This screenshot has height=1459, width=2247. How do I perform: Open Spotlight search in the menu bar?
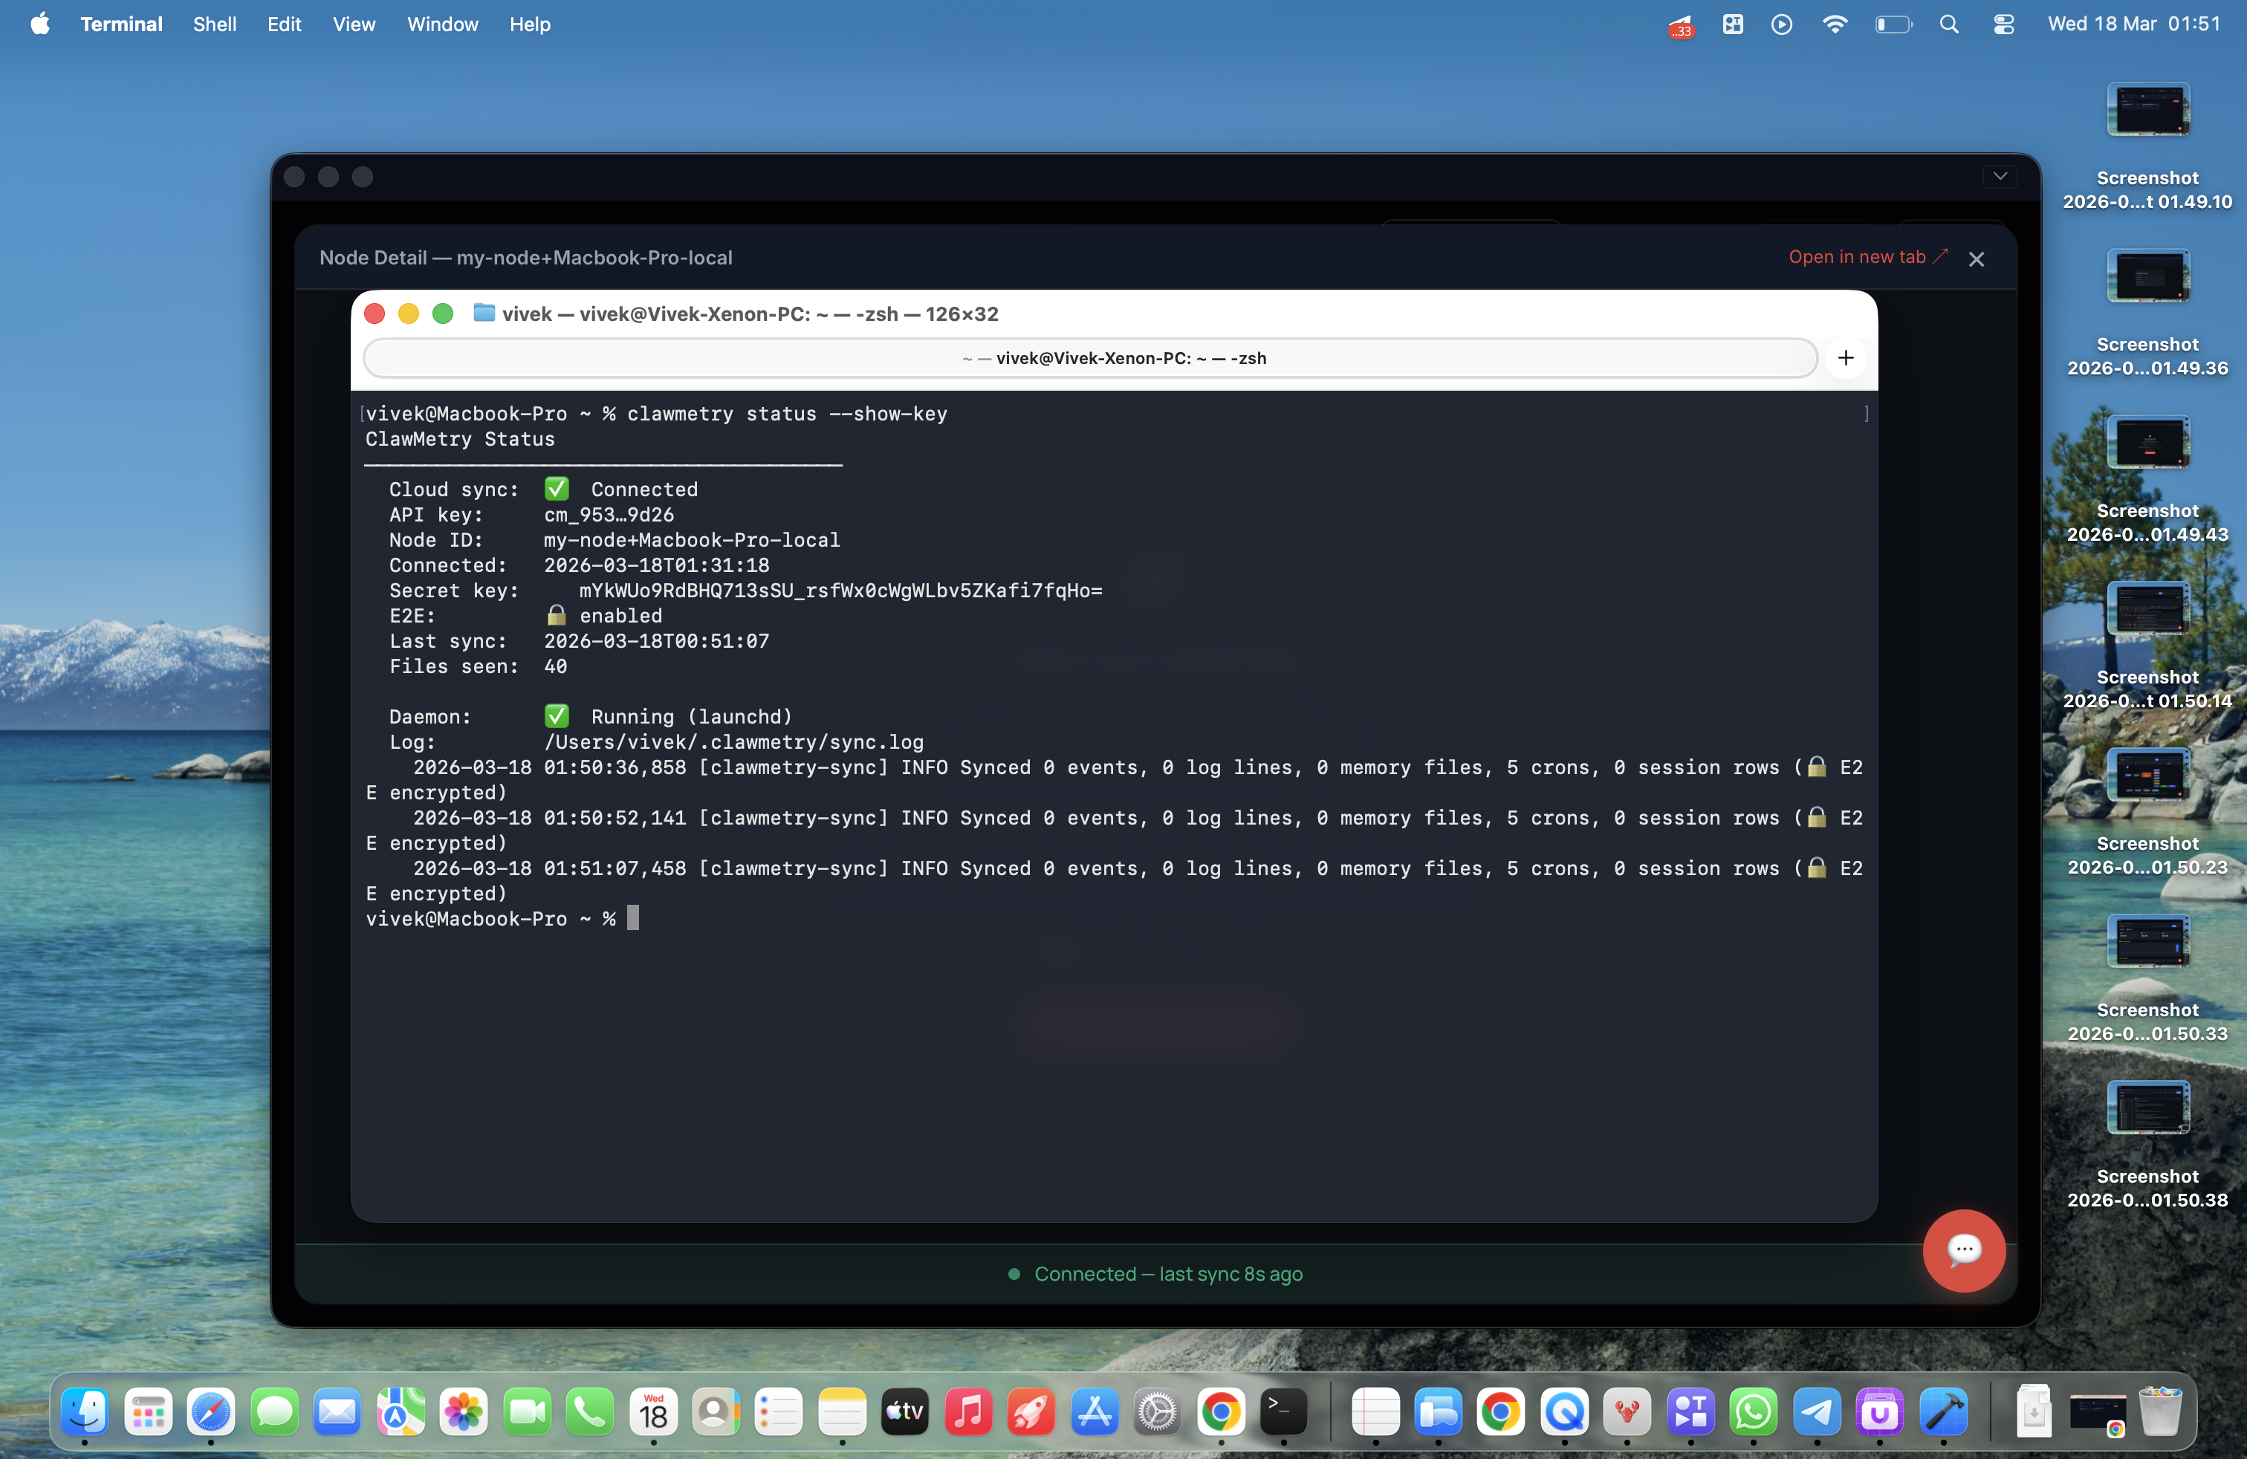click(1948, 25)
